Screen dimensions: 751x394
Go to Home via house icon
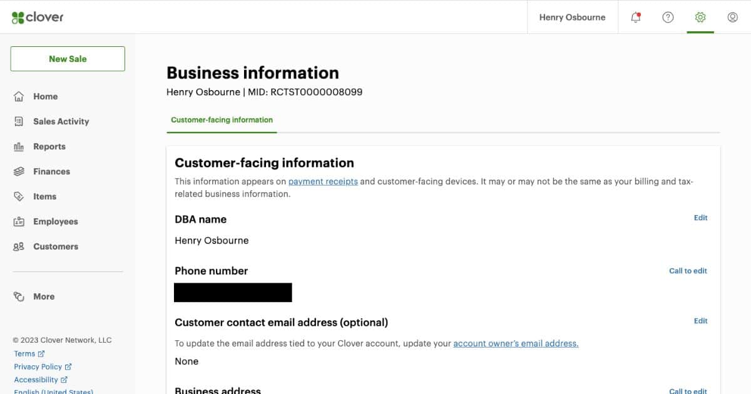point(19,96)
